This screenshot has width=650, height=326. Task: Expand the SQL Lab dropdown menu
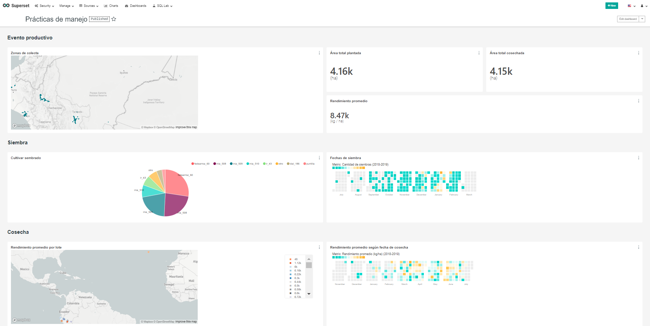tap(162, 6)
